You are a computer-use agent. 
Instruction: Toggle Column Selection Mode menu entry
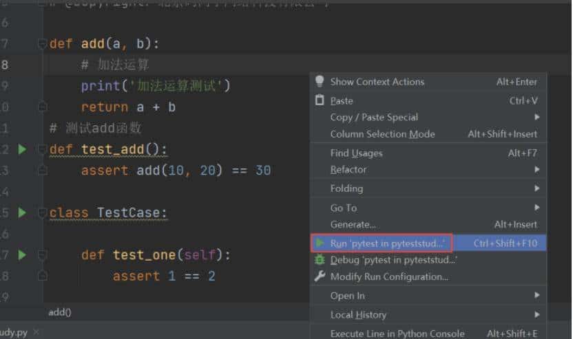[x=428, y=134]
